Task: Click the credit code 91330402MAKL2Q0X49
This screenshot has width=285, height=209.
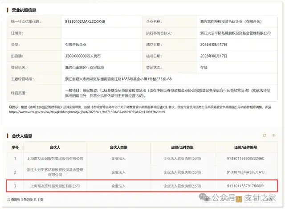Action: (x=85, y=21)
